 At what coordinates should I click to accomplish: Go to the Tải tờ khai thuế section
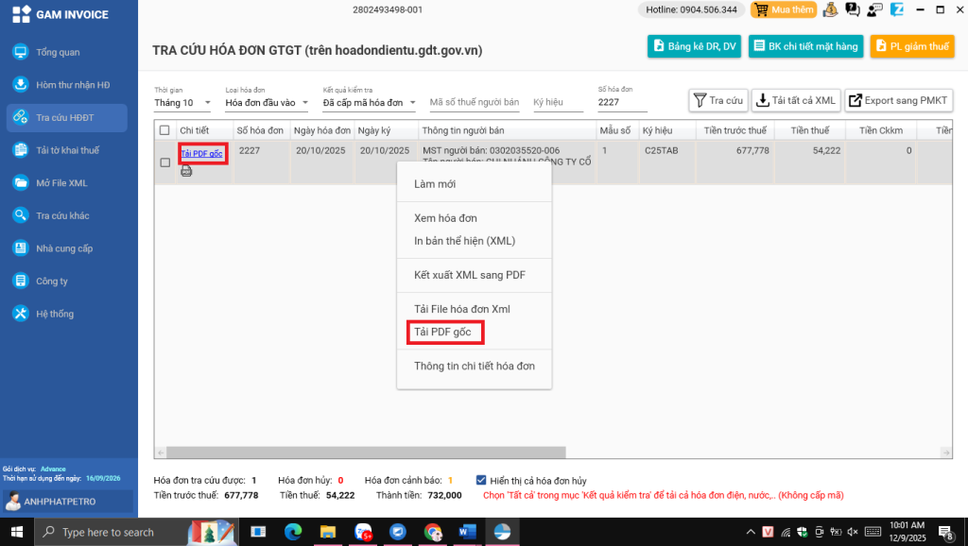[67, 150]
